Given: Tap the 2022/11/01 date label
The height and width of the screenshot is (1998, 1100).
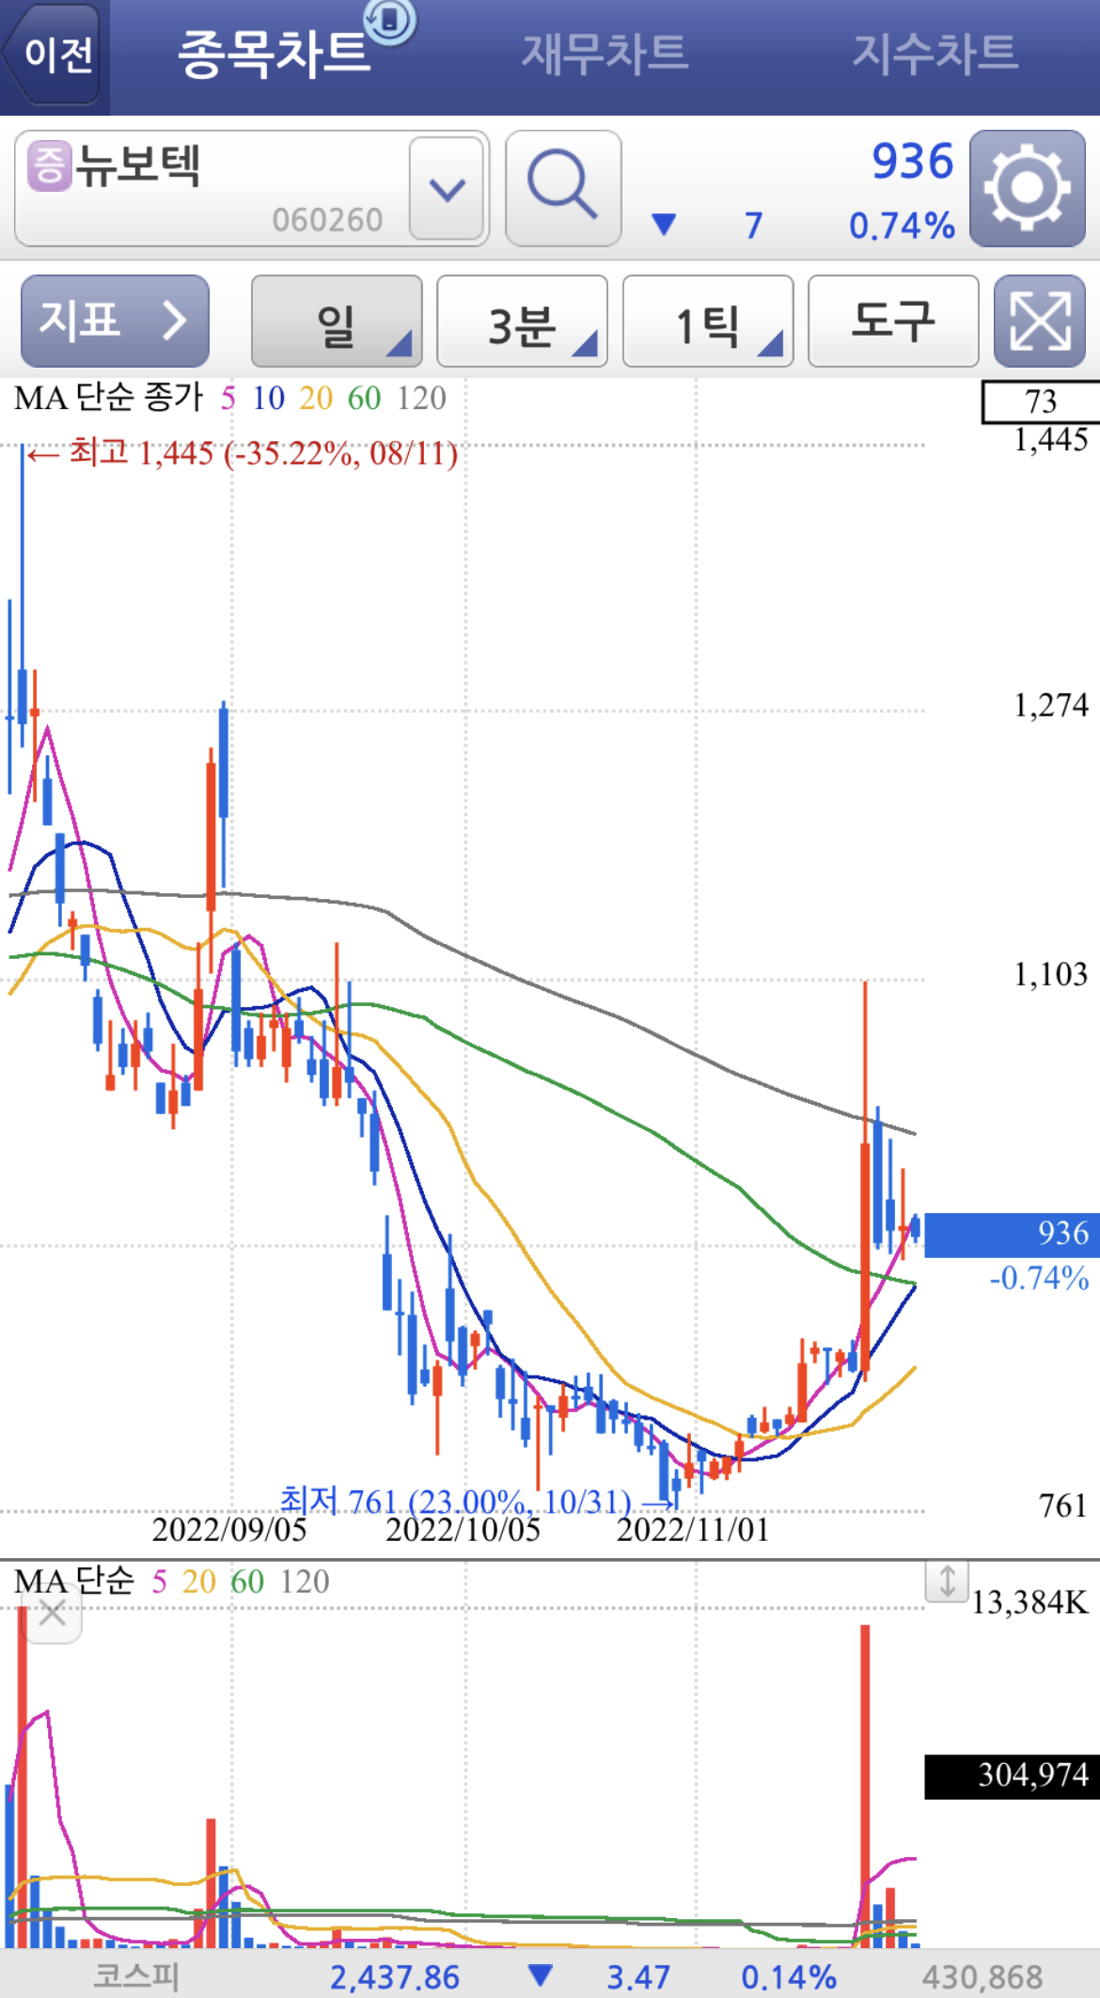Looking at the screenshot, I should tap(693, 1530).
